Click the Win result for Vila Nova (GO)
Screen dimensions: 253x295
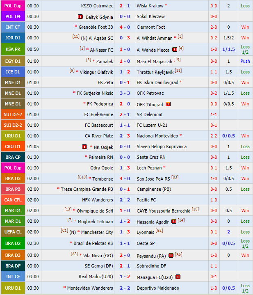click(x=245, y=255)
